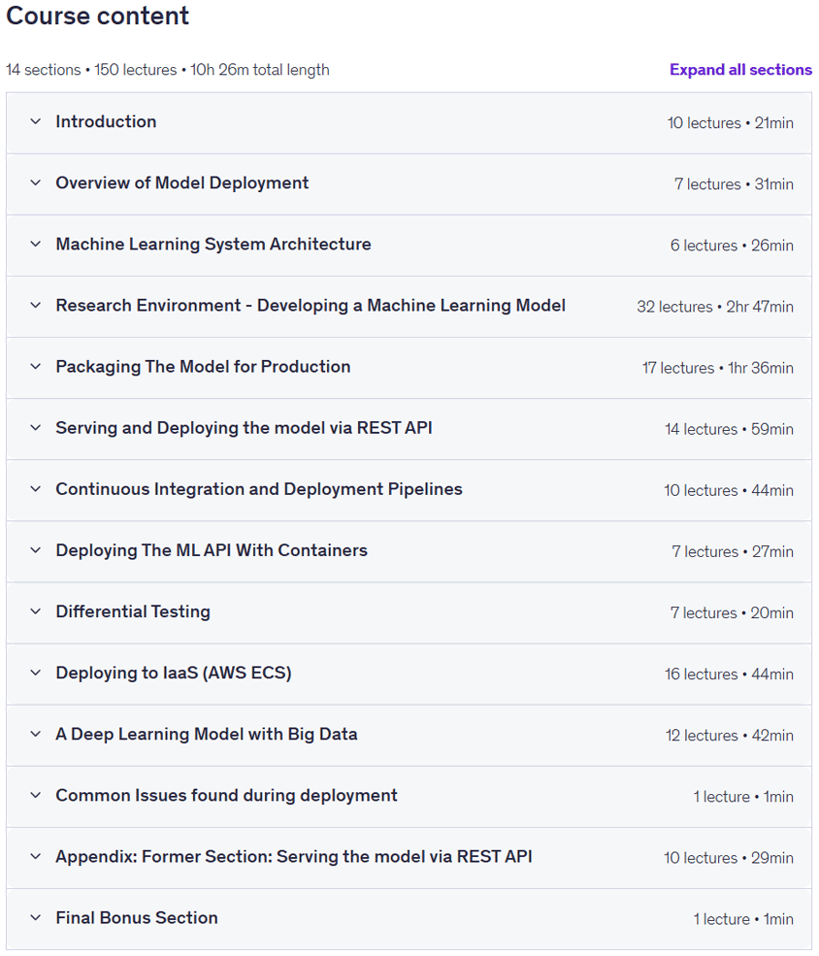This screenshot has height=956, width=819.
Task: Open A Deep Learning Model with Big Data
Action: pos(207,734)
